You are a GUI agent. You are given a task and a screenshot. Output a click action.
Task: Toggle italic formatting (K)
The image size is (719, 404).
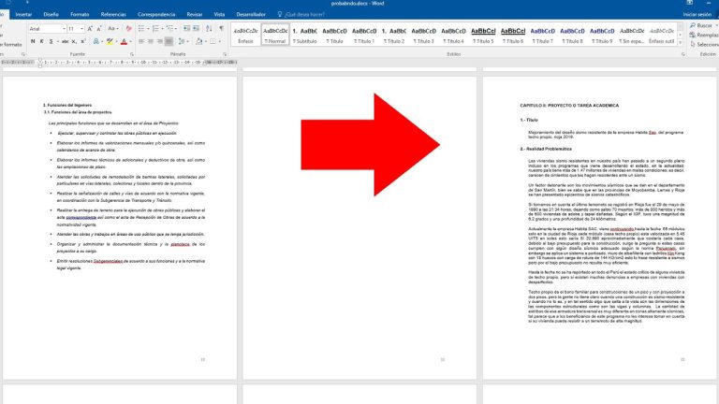coord(42,41)
